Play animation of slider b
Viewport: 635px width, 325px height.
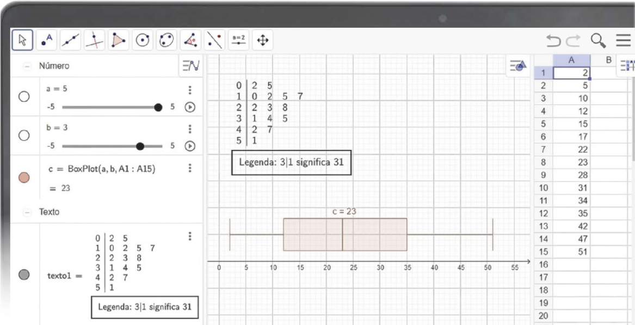(190, 146)
